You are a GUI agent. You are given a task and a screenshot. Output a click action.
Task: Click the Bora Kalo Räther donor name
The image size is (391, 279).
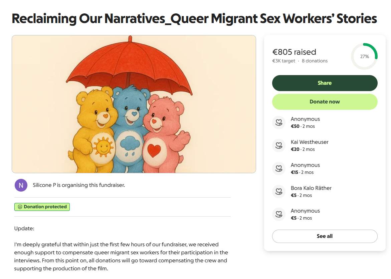pyautogui.click(x=311, y=188)
